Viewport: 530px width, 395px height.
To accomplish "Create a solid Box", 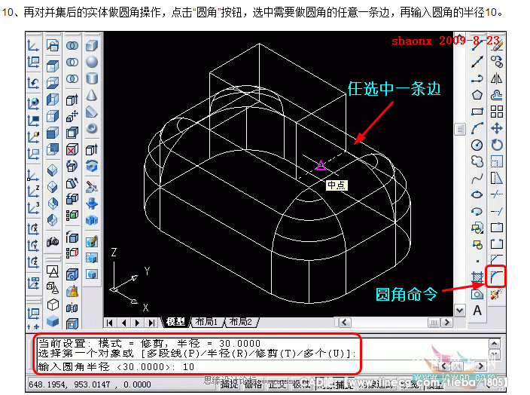I will tap(92, 45).
